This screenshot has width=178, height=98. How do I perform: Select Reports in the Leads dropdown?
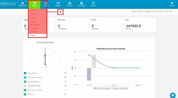click(38, 35)
